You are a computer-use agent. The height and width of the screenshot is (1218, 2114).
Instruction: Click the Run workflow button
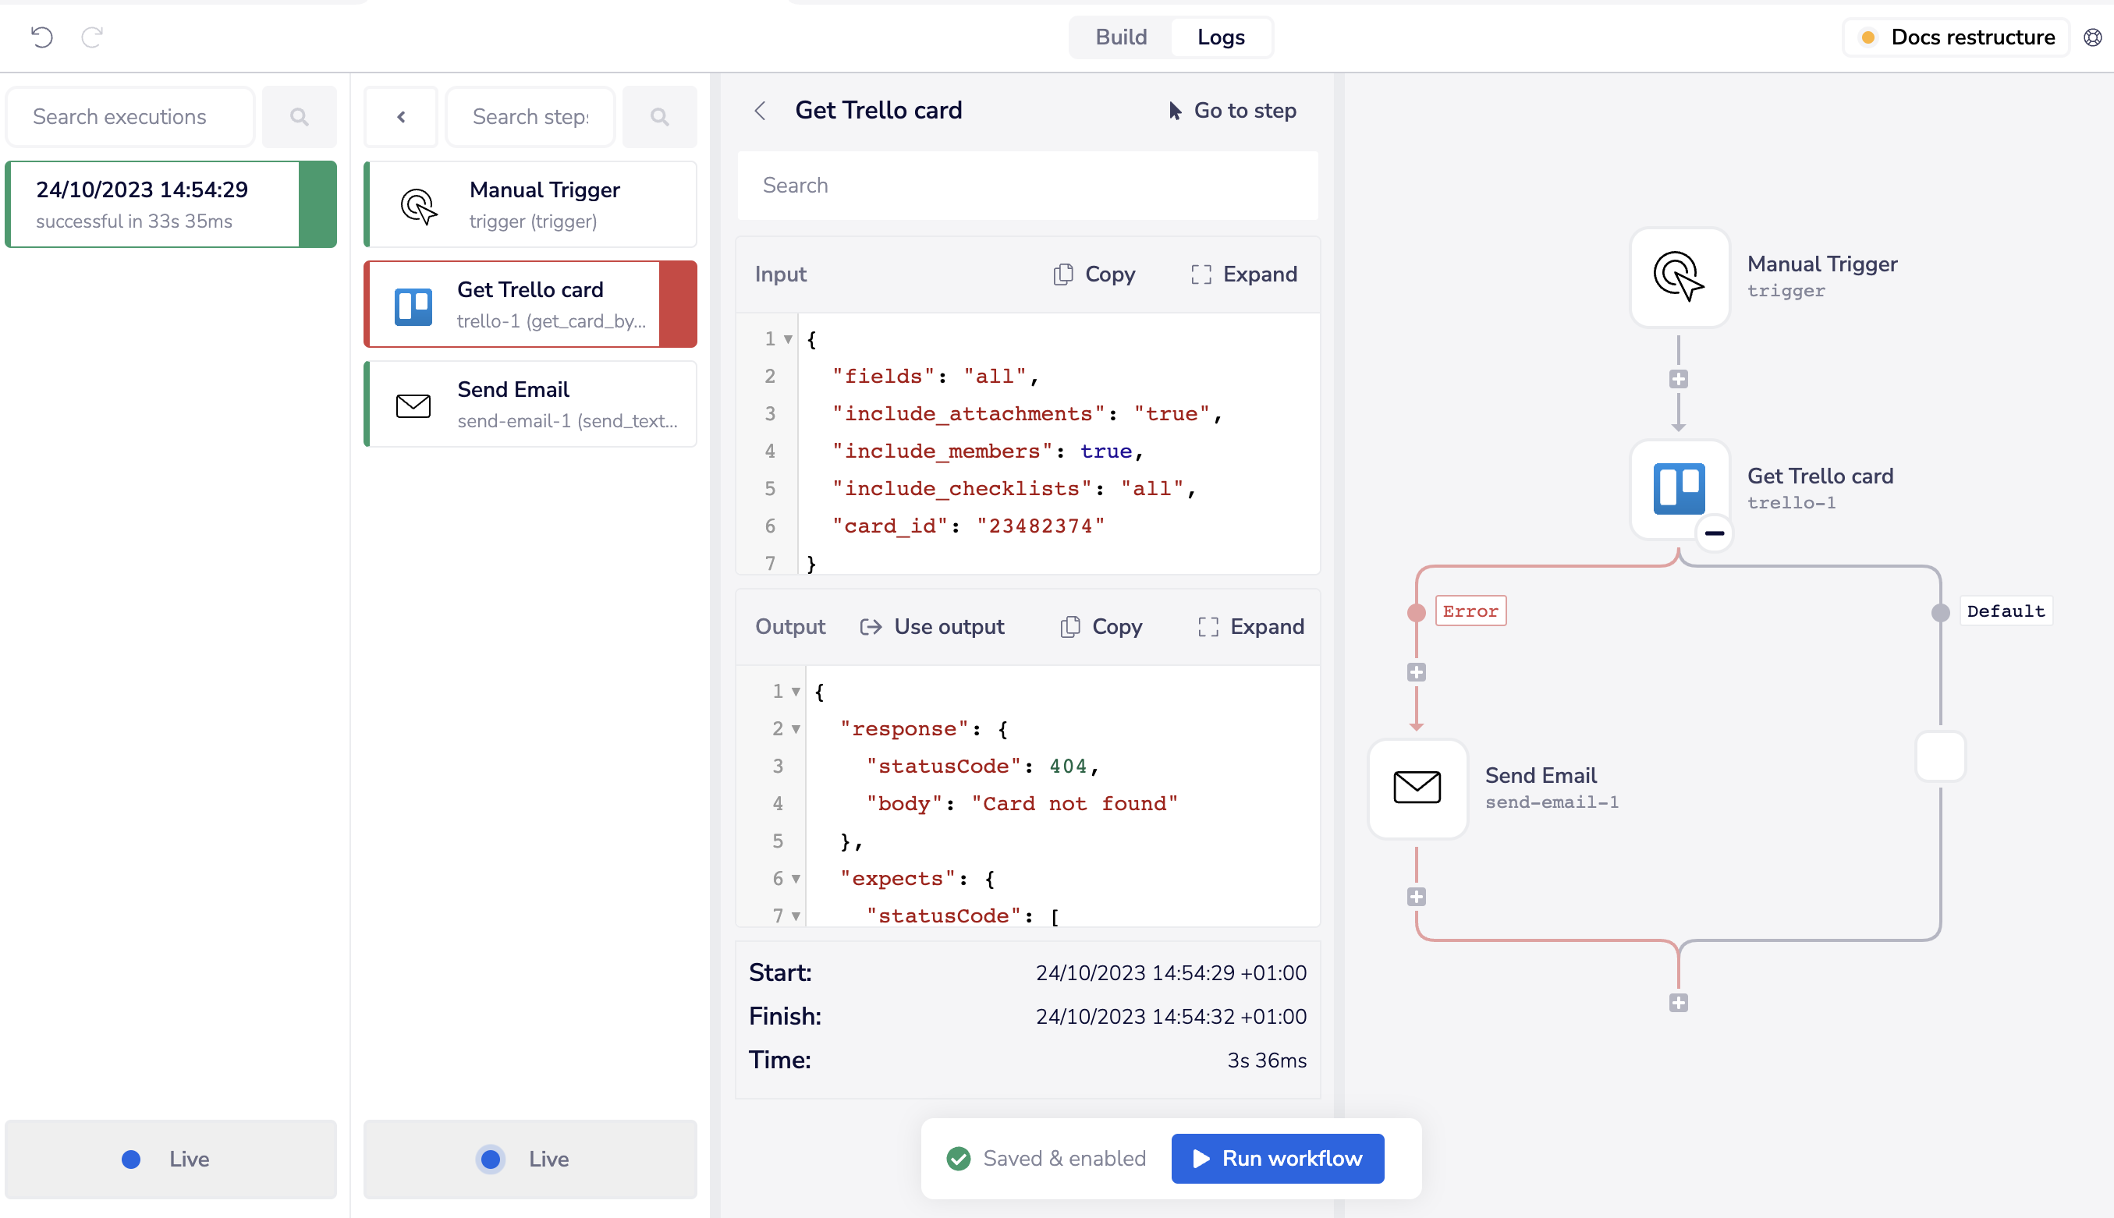(x=1276, y=1159)
